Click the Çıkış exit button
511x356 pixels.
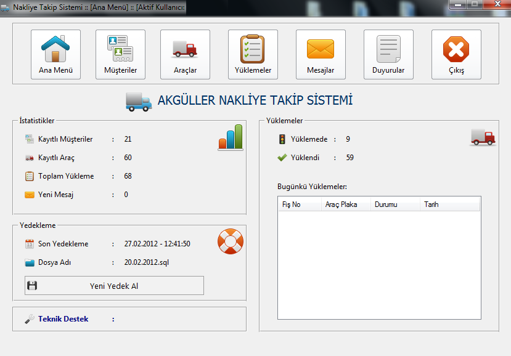456,54
